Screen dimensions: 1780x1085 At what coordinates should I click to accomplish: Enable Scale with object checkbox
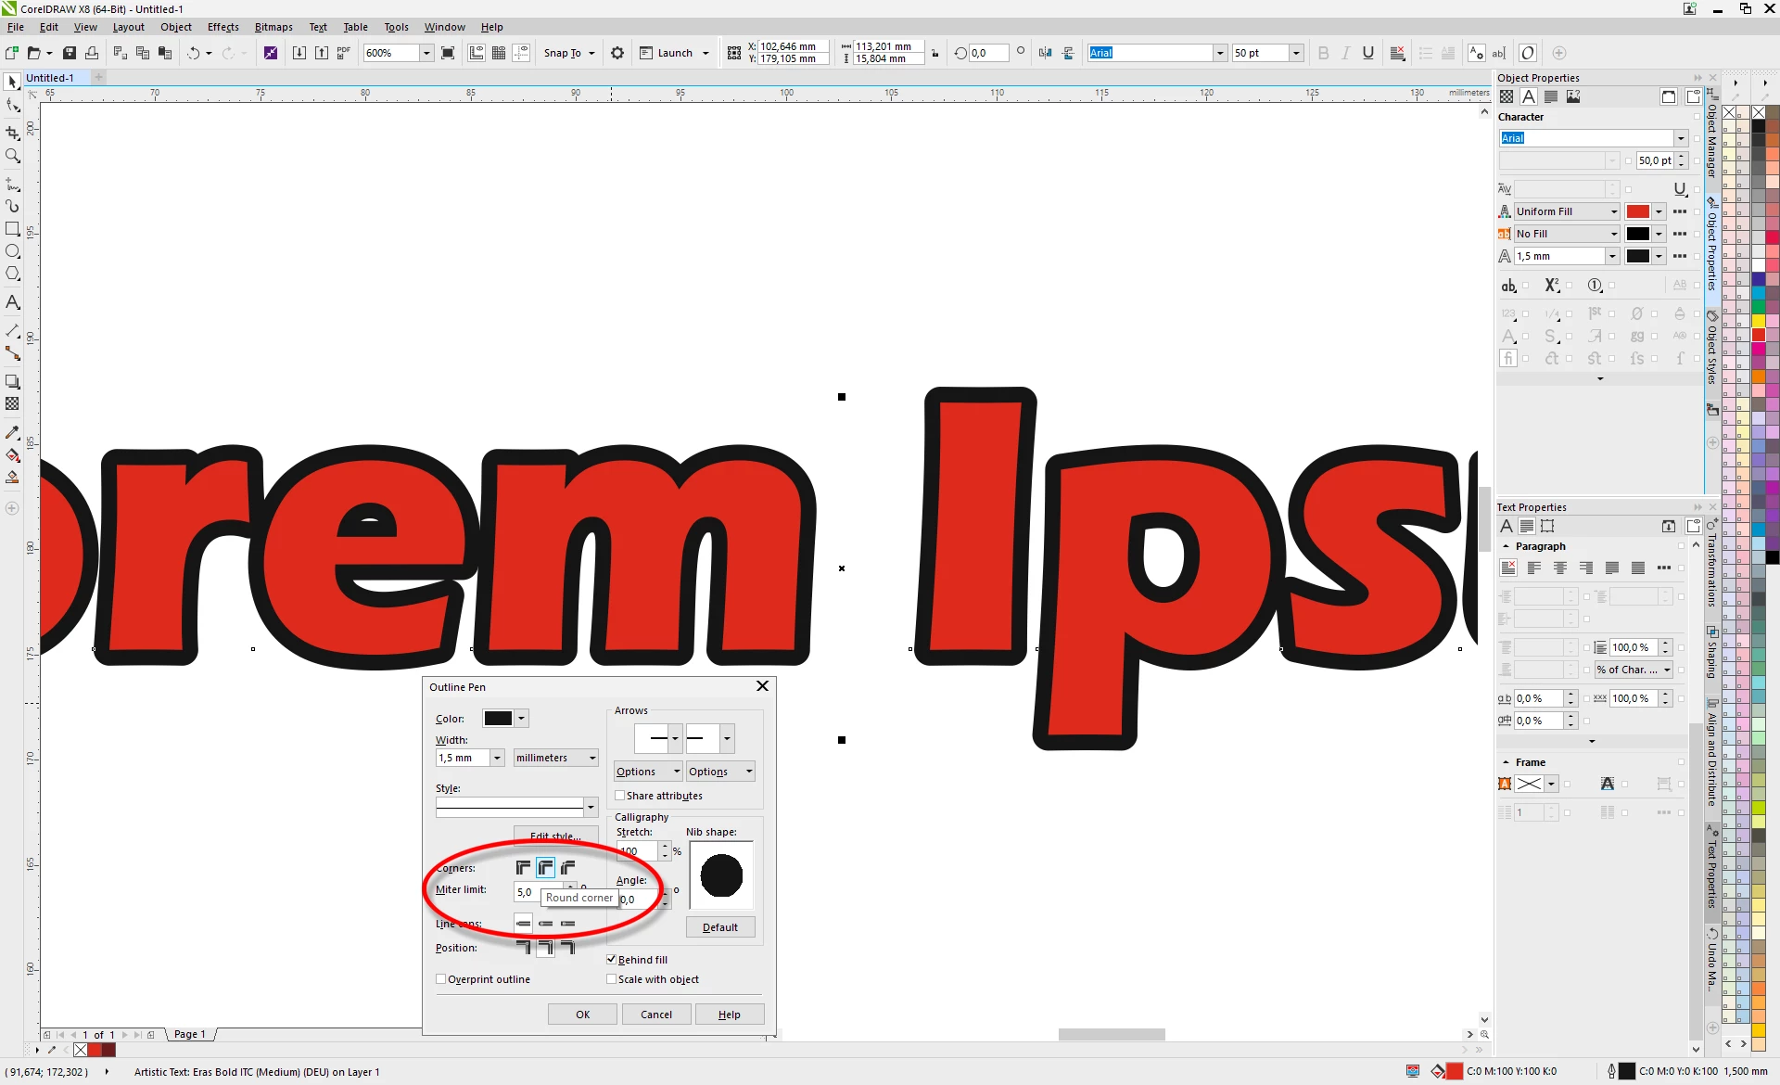611,979
